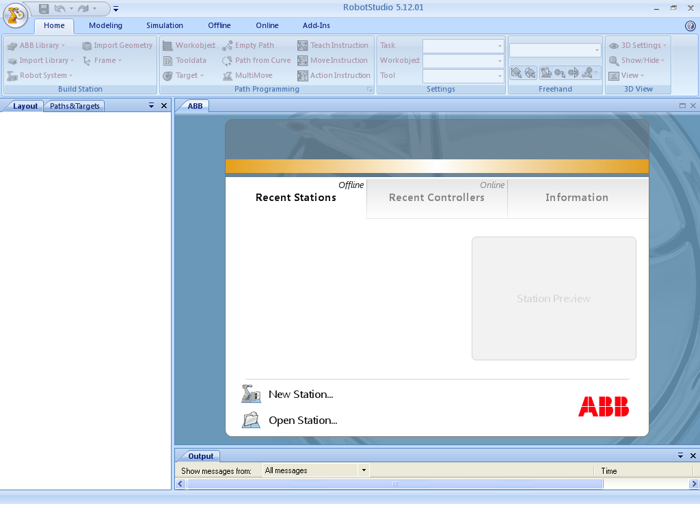Expand the Undo history dropdown arrow
This screenshot has height=506, width=700.
coord(71,8)
